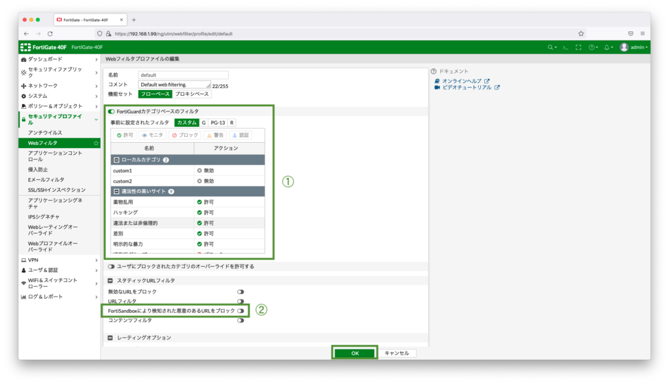The image size is (669, 384).
Task: Enable FortiSandbox malicious URL block switch
Action: pyautogui.click(x=240, y=311)
